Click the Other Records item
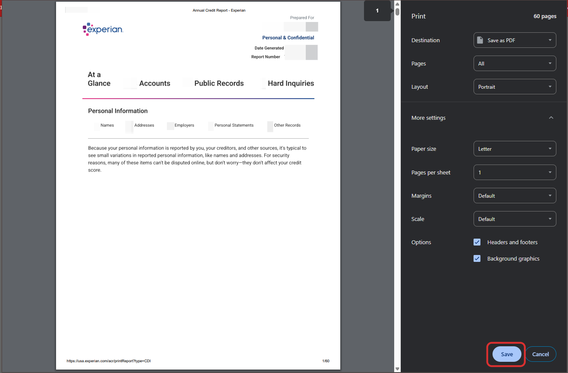Image resolution: width=568 pixels, height=373 pixels. [x=287, y=125]
